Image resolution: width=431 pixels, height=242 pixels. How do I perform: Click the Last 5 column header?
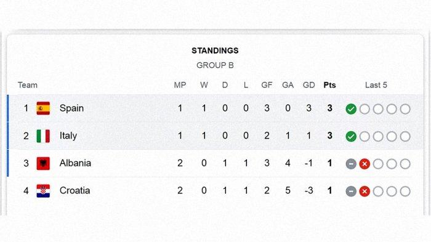[376, 85]
